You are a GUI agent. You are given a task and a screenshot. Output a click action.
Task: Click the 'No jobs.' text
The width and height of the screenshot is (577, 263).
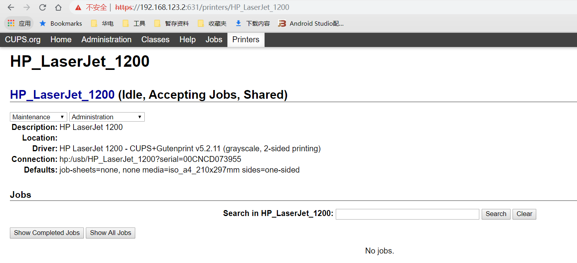[x=380, y=251]
